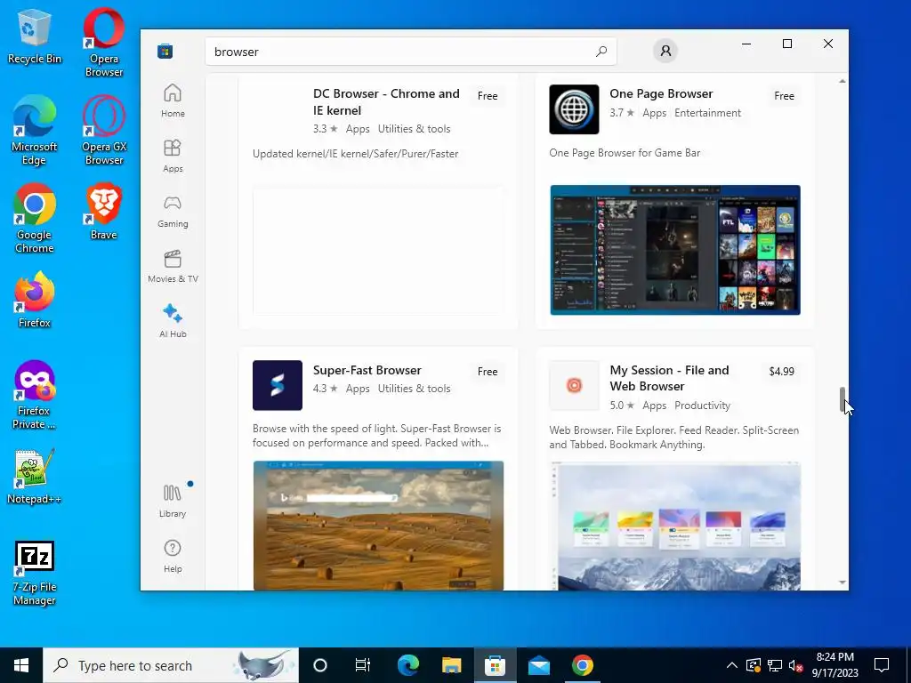
Task: Go to Gaming in the Store sidebar
Action: click(173, 212)
